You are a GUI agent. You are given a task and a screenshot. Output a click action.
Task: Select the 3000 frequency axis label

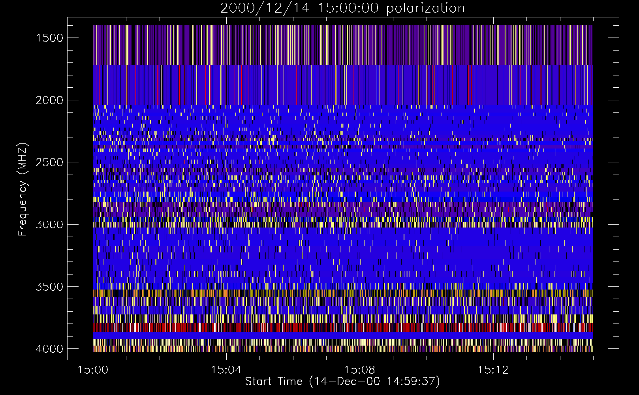(x=49, y=224)
